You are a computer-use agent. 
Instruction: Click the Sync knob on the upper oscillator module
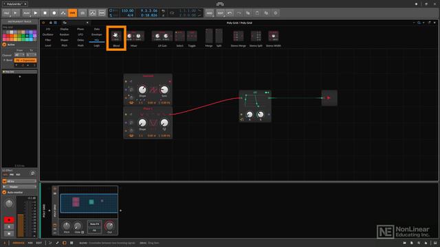point(164,90)
